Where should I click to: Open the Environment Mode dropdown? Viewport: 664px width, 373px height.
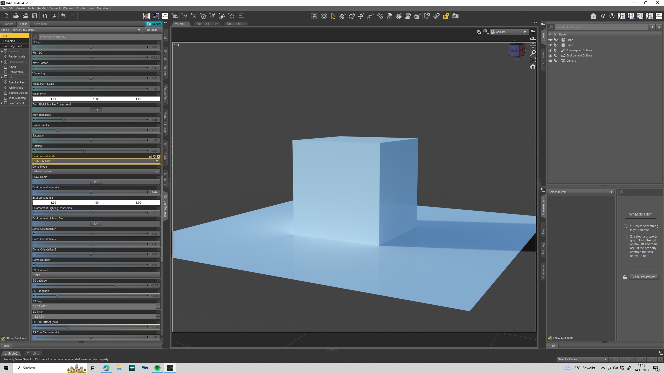coord(96,161)
